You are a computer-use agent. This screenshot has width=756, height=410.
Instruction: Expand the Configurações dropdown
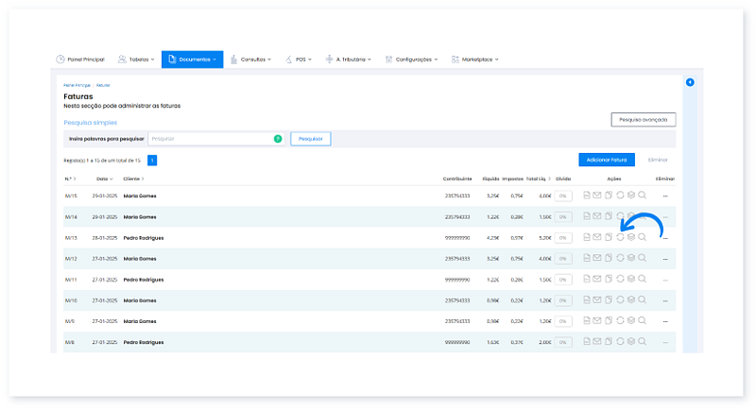[x=411, y=60]
